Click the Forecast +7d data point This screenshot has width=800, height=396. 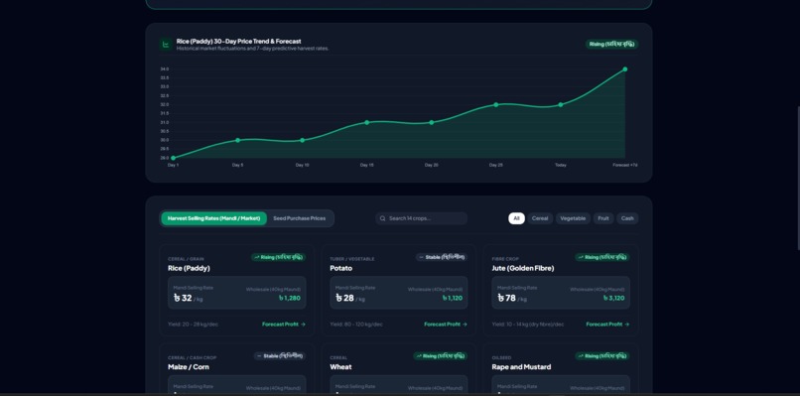[625, 68]
